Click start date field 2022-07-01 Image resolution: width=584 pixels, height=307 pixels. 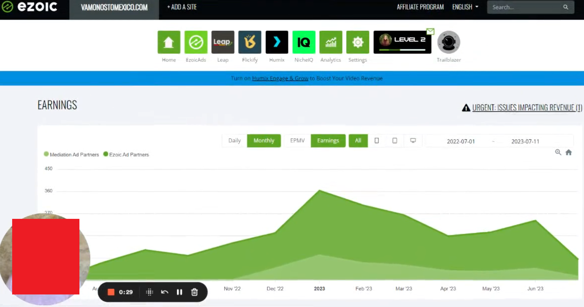(x=461, y=141)
